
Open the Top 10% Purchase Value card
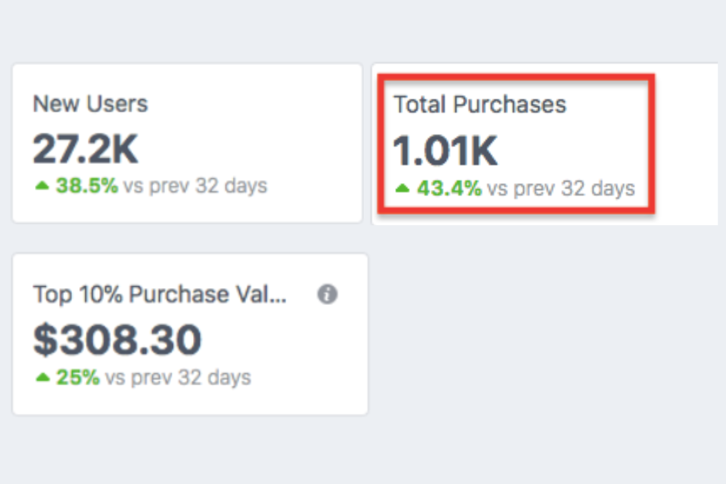[x=190, y=334]
